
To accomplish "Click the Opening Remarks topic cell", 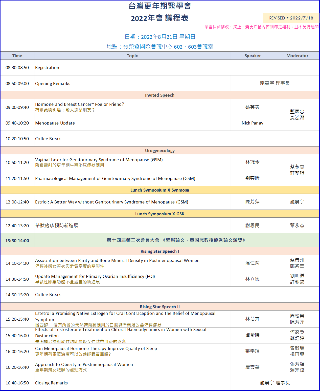I will tap(53, 84).
